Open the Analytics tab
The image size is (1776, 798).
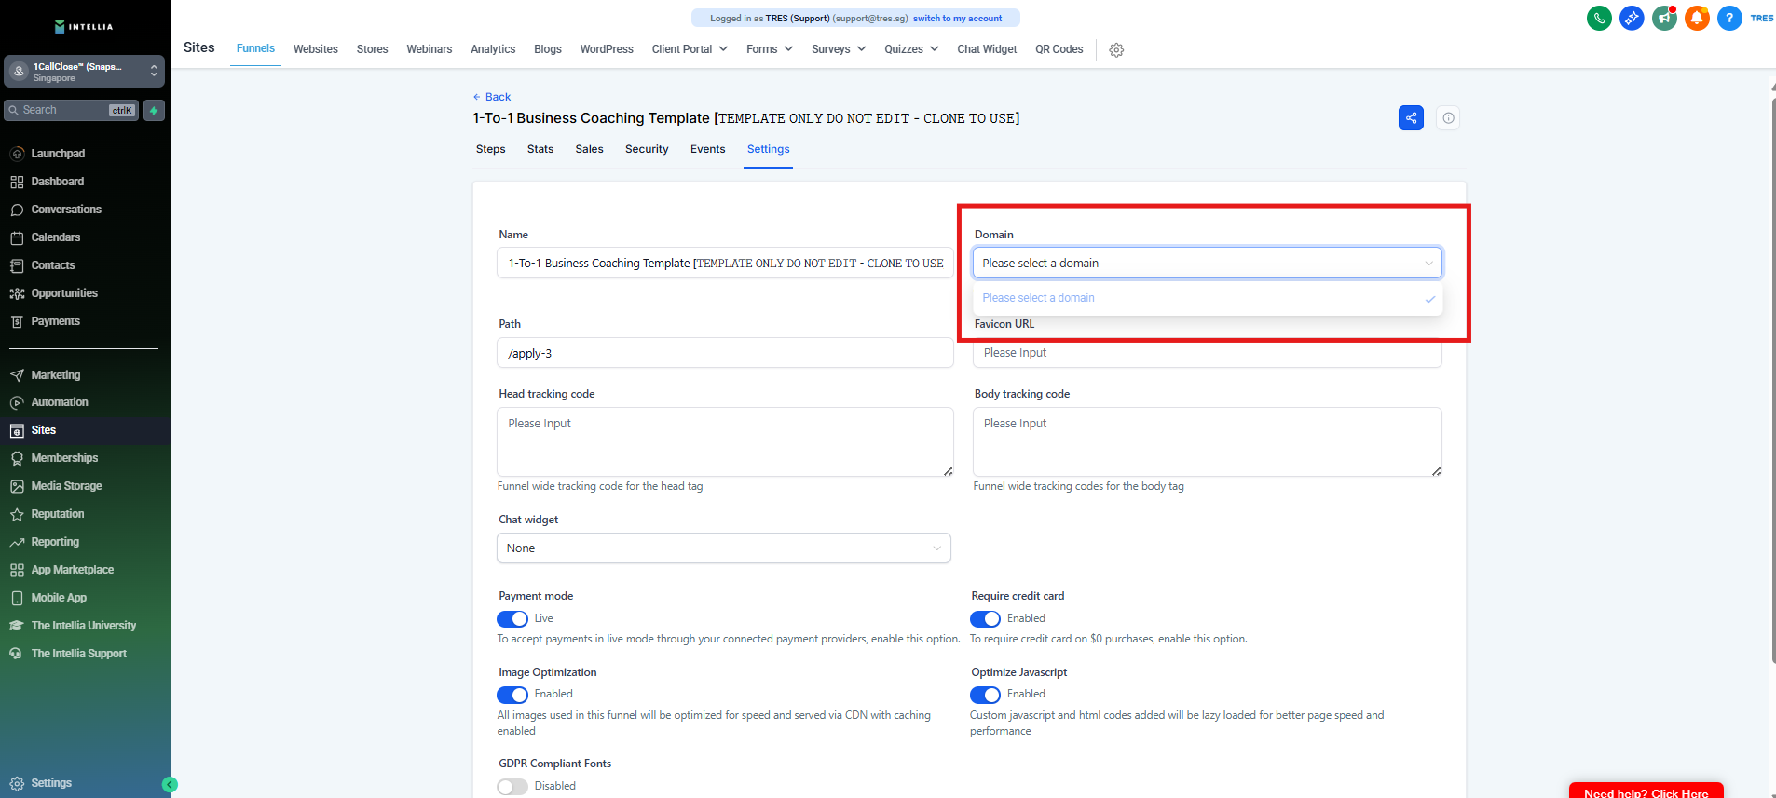pos(493,49)
